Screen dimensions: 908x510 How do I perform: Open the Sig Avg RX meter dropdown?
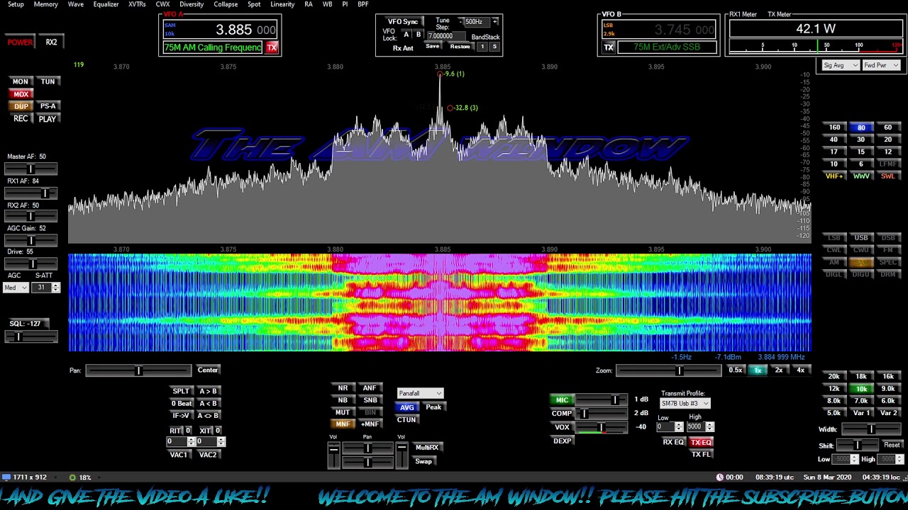[840, 65]
